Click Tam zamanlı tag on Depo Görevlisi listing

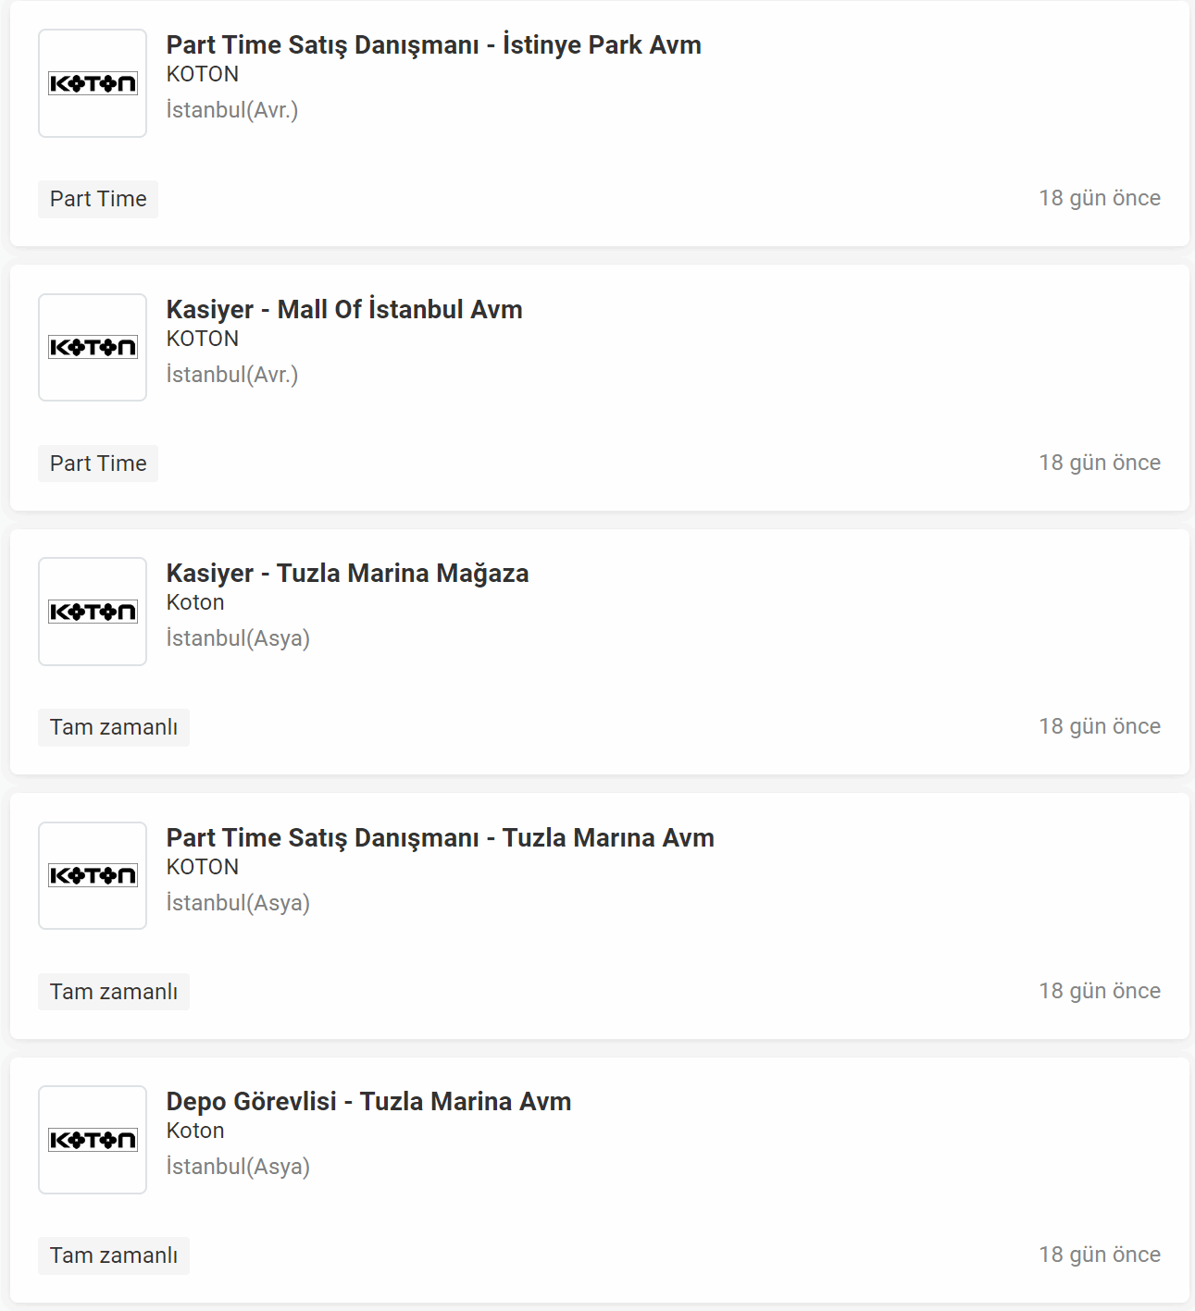point(114,1255)
